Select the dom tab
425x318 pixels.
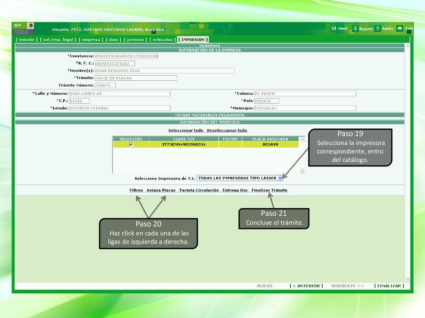[x=114, y=39]
